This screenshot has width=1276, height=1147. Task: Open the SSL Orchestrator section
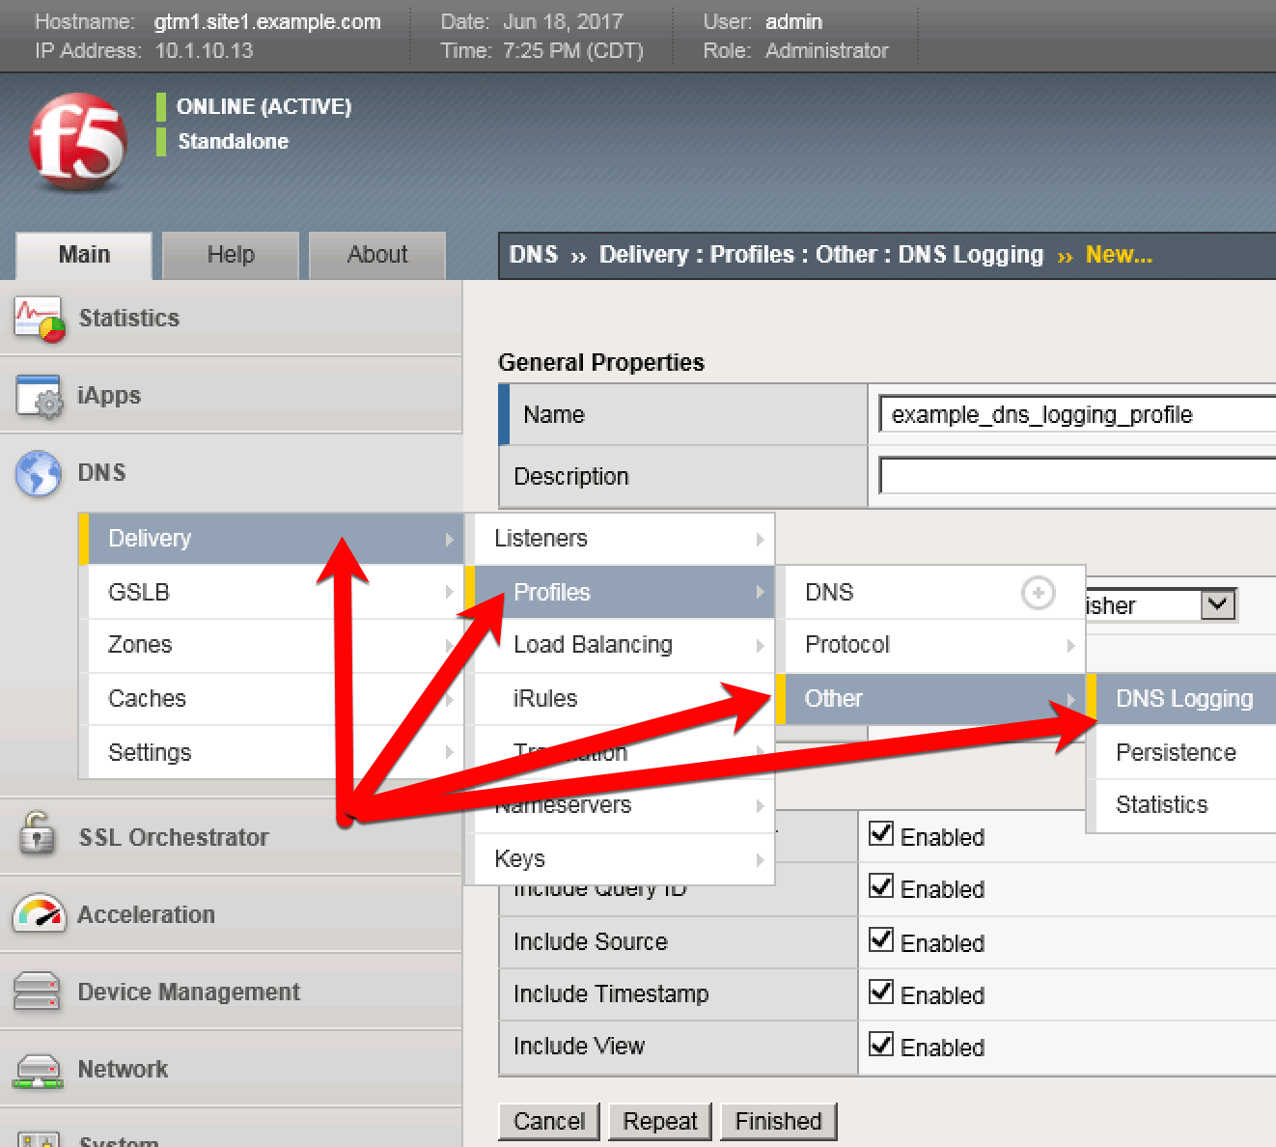pos(231,837)
